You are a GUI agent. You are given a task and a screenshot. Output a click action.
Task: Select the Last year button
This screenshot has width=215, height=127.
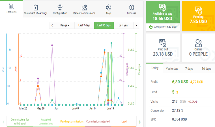(123, 25)
